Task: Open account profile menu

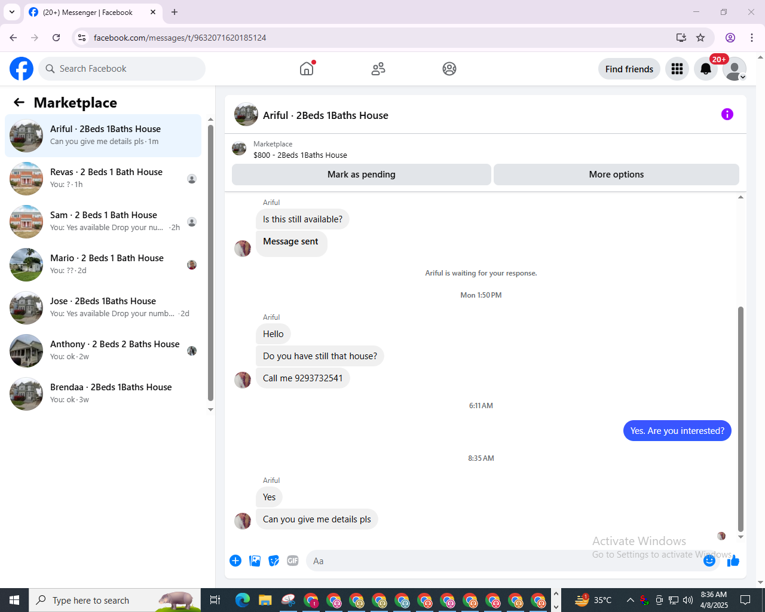Action: (x=735, y=69)
